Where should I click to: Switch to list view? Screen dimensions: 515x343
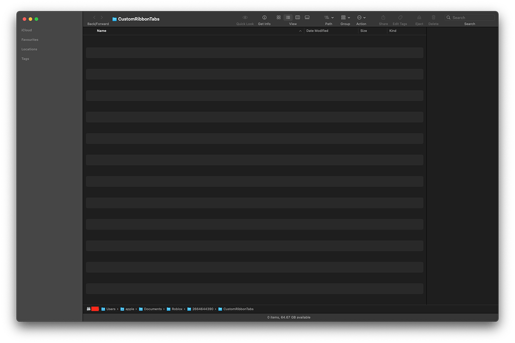(x=288, y=18)
